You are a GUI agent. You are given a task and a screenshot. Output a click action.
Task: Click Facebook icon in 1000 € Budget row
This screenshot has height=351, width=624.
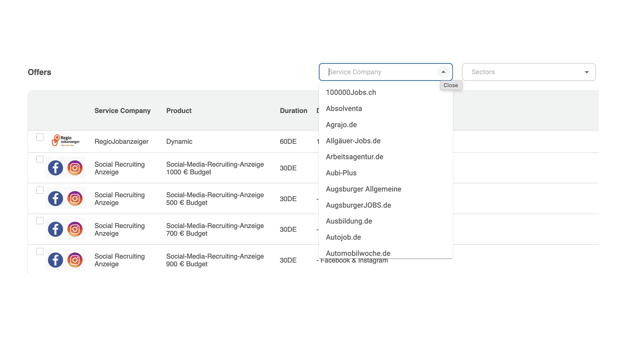(56, 168)
